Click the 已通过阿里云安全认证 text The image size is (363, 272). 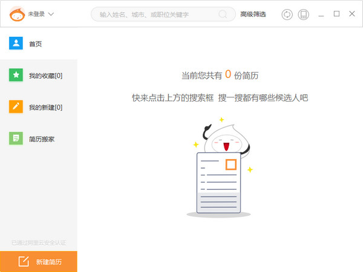point(39,242)
